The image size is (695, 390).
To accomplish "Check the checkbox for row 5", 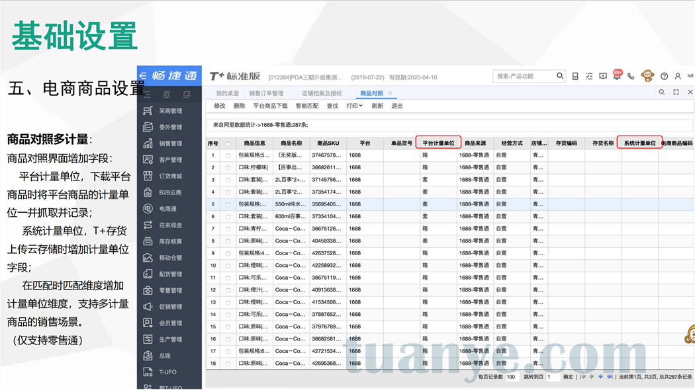I will pos(228,204).
